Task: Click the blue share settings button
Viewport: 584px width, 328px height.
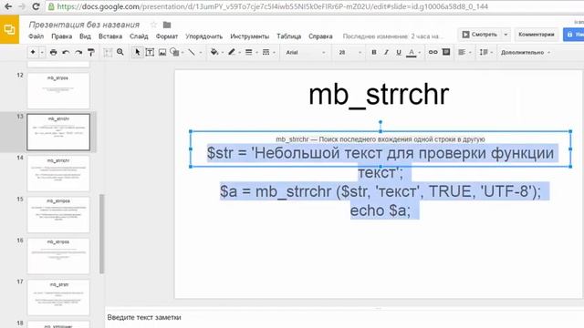Action: (574, 35)
